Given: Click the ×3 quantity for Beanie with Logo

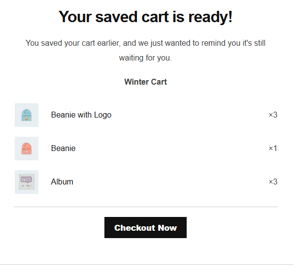Looking at the screenshot, I should pyautogui.click(x=273, y=115).
